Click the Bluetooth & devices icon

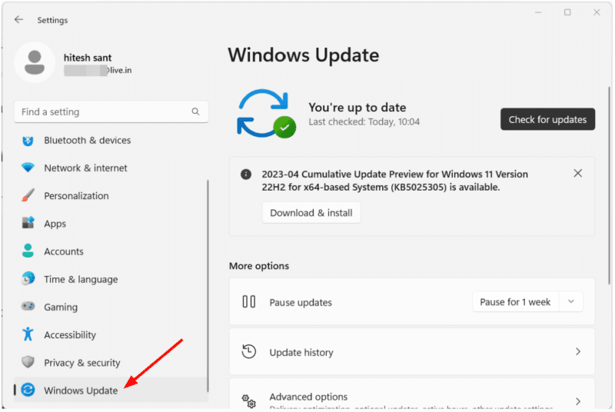click(x=28, y=141)
